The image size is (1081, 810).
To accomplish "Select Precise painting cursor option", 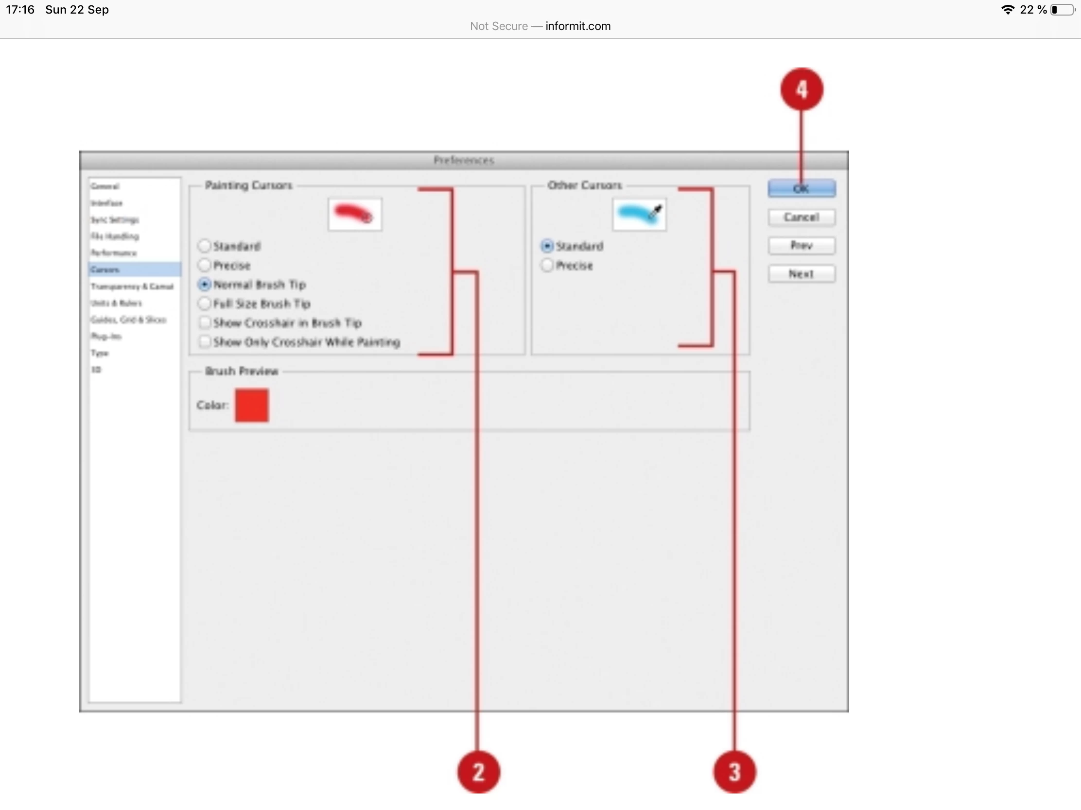I will point(204,265).
